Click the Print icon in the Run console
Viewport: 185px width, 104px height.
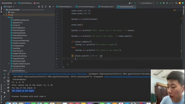(8, 88)
